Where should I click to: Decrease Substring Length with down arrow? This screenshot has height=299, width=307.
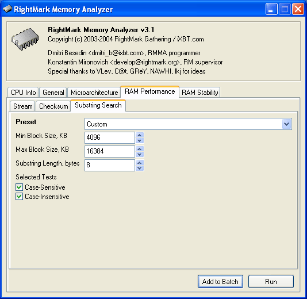tap(140, 168)
